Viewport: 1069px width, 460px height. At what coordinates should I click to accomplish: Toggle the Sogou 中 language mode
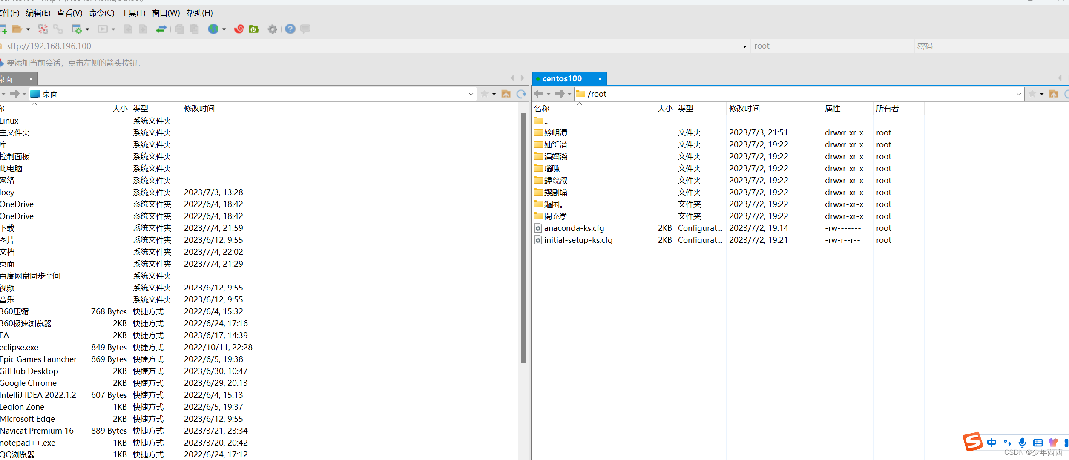(992, 443)
